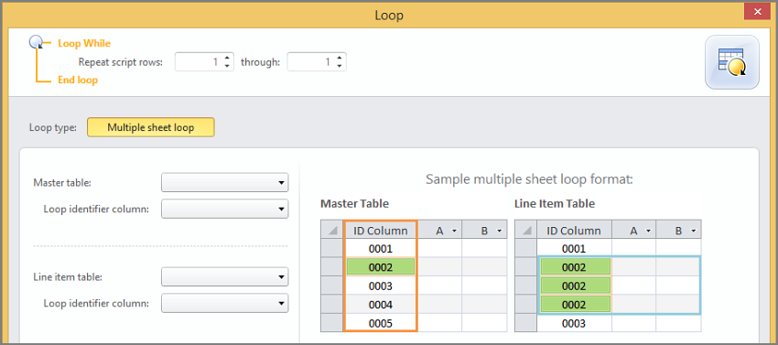Click the Master Table heading
This screenshot has width=778, height=345.
[x=355, y=203]
